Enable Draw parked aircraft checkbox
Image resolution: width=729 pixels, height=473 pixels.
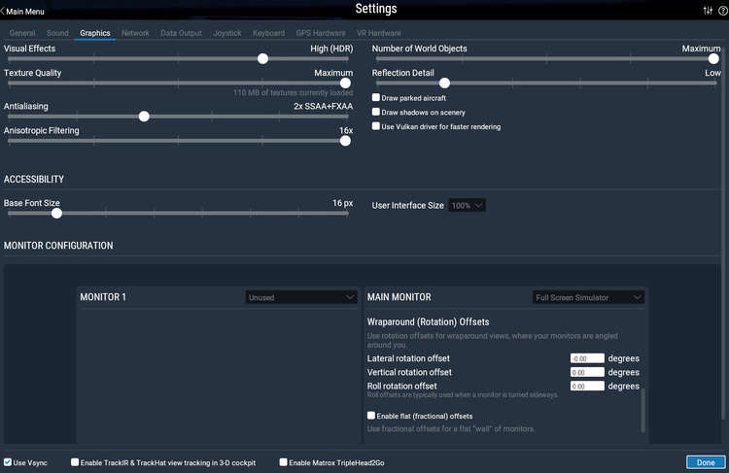pos(376,98)
